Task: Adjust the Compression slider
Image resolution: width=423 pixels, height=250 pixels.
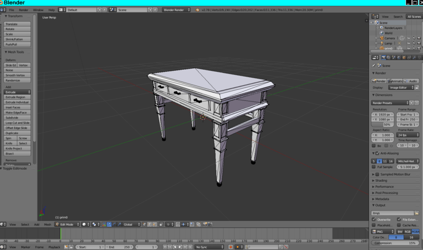Action: coord(396,243)
